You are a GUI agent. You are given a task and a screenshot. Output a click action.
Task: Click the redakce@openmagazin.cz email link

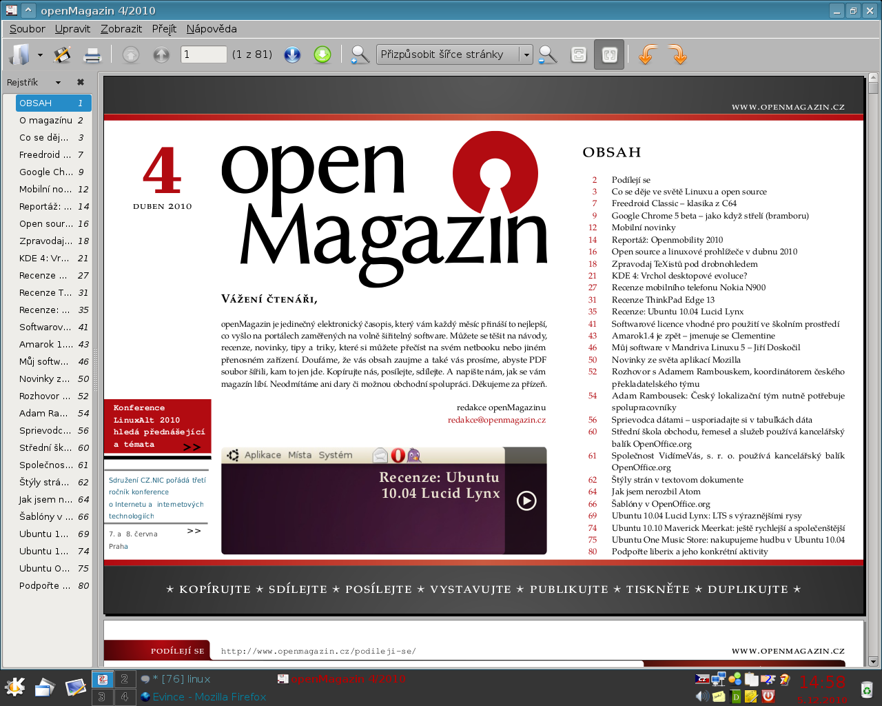(x=496, y=420)
